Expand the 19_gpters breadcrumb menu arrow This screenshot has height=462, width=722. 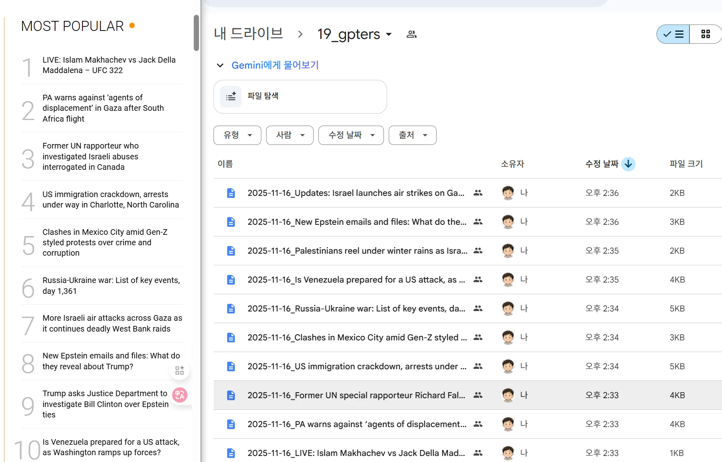pyautogui.click(x=388, y=35)
